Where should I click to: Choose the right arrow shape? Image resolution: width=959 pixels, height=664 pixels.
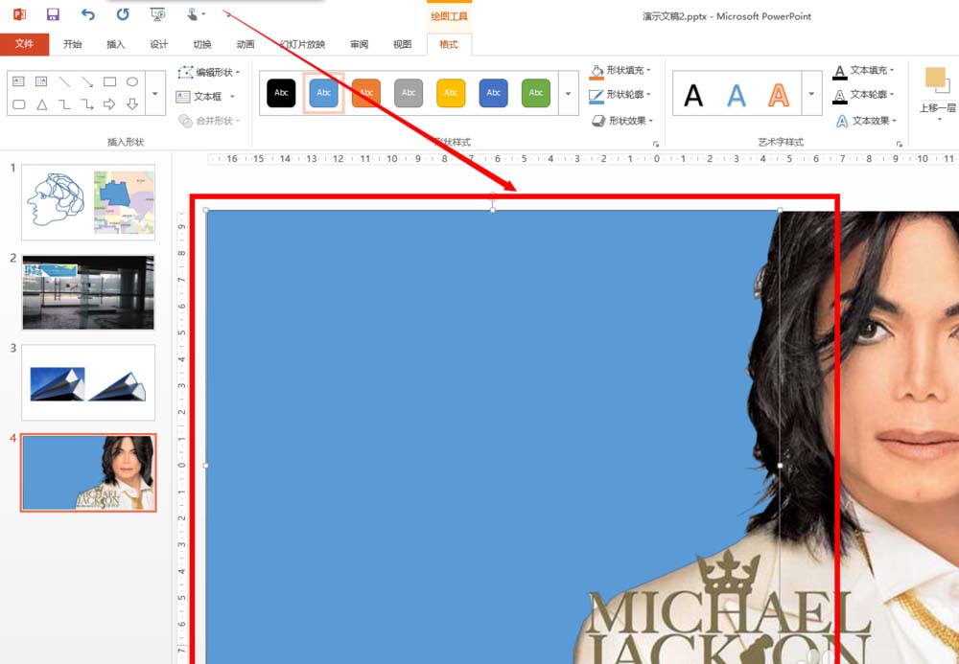(109, 104)
